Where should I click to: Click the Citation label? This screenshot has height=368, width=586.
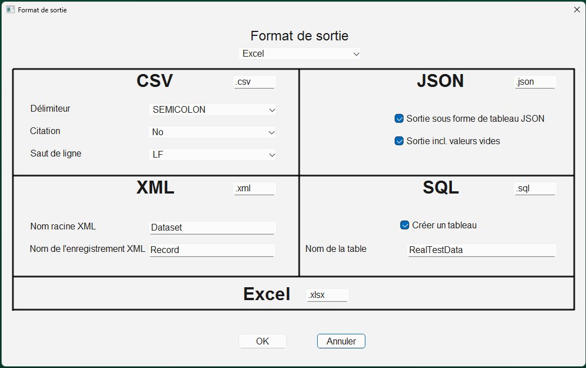[45, 131]
